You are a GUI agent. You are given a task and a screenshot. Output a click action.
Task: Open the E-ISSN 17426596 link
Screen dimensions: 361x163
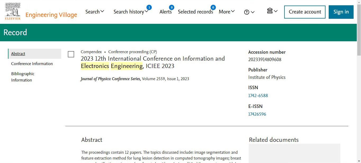coord(257,114)
